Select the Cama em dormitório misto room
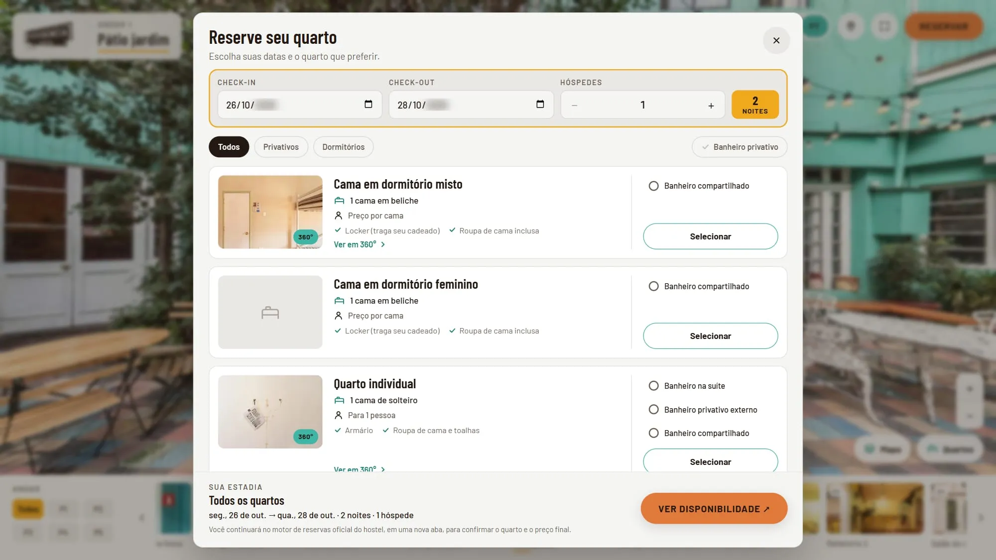 (710, 236)
